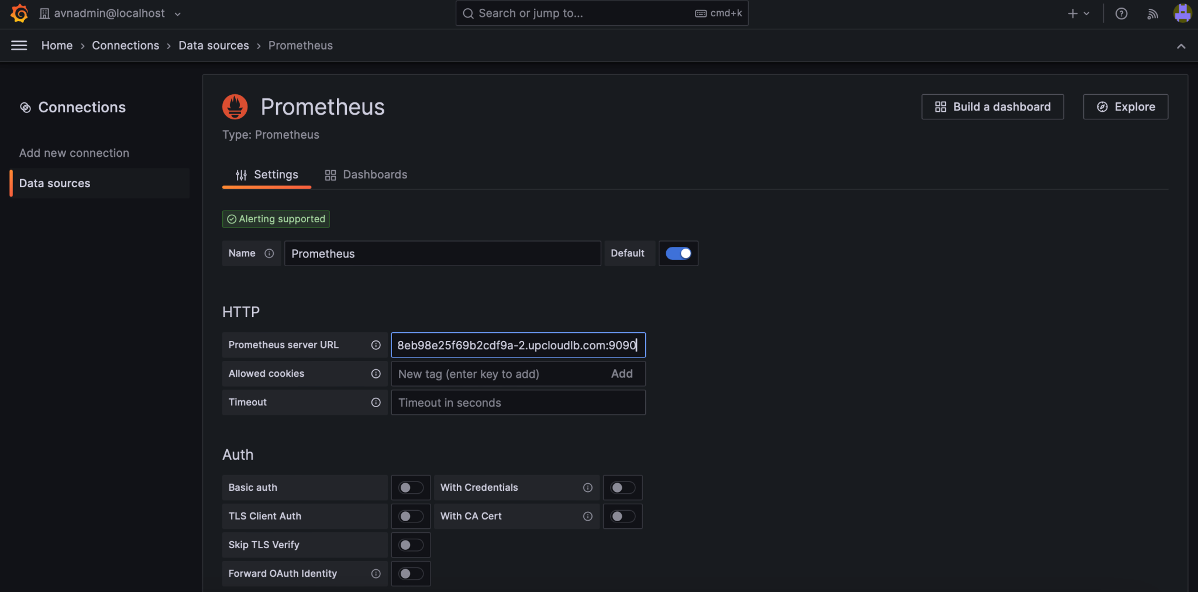Click the Build a dashboard button
Viewport: 1198px width, 592px height.
[993, 107]
